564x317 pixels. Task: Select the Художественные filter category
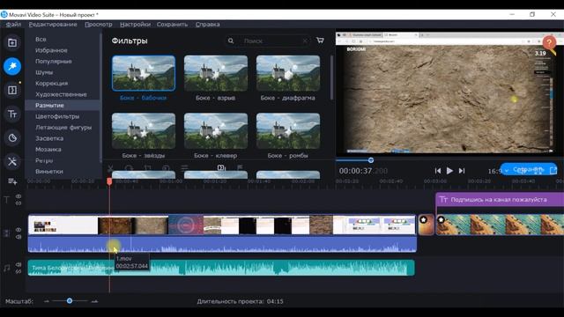(61, 94)
